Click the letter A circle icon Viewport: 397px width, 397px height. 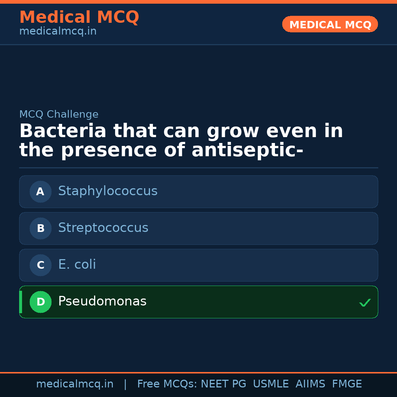click(40, 192)
